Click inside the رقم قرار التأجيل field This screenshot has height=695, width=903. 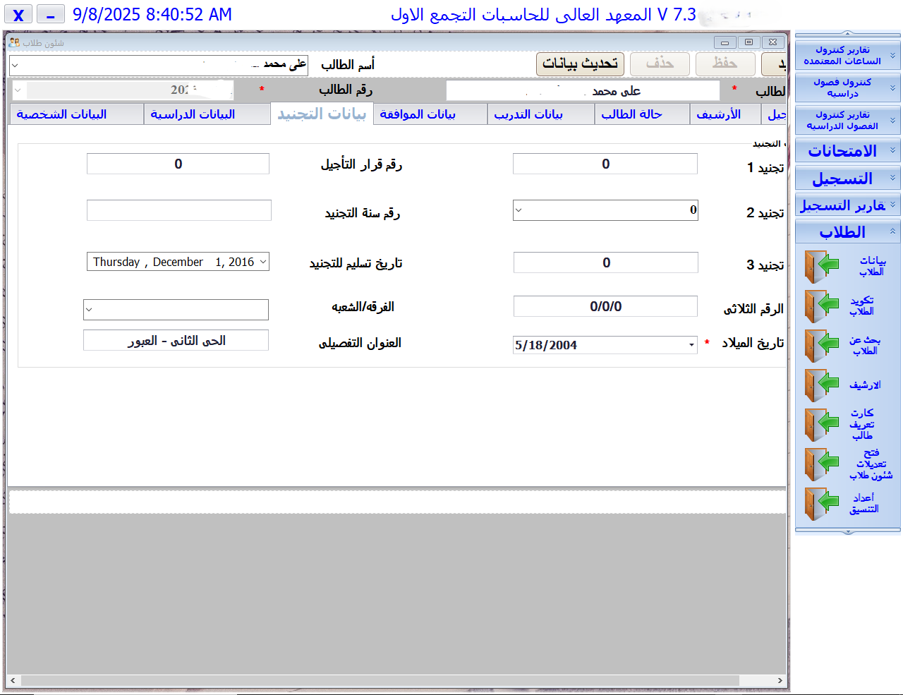(177, 163)
